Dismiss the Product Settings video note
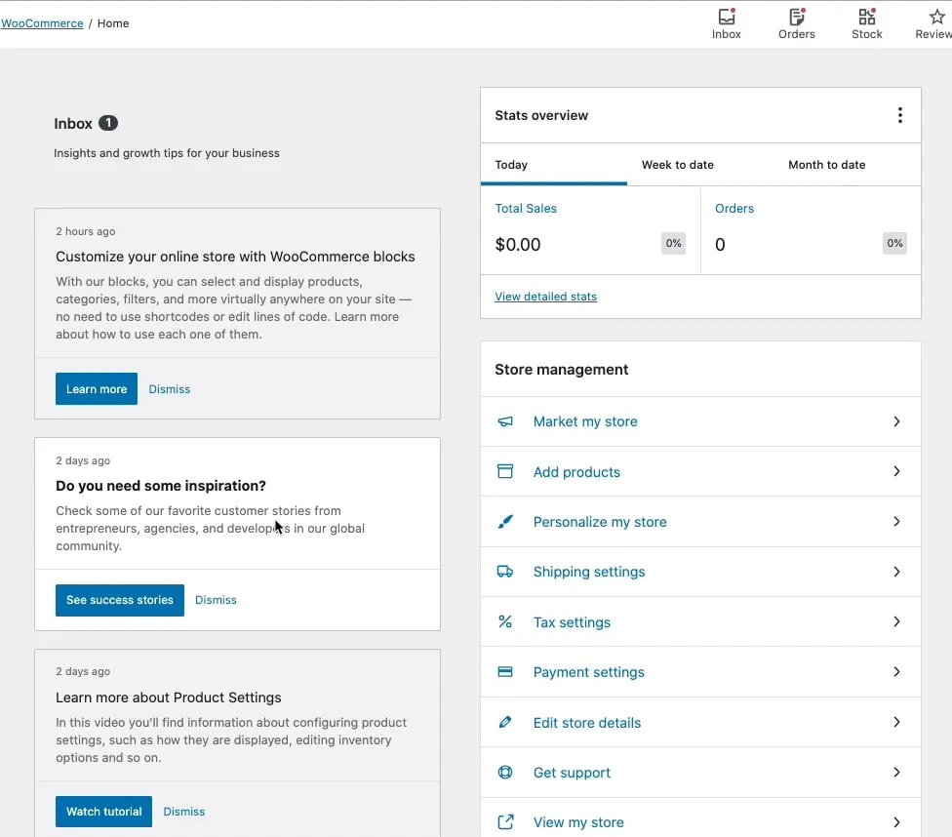 pos(183,811)
